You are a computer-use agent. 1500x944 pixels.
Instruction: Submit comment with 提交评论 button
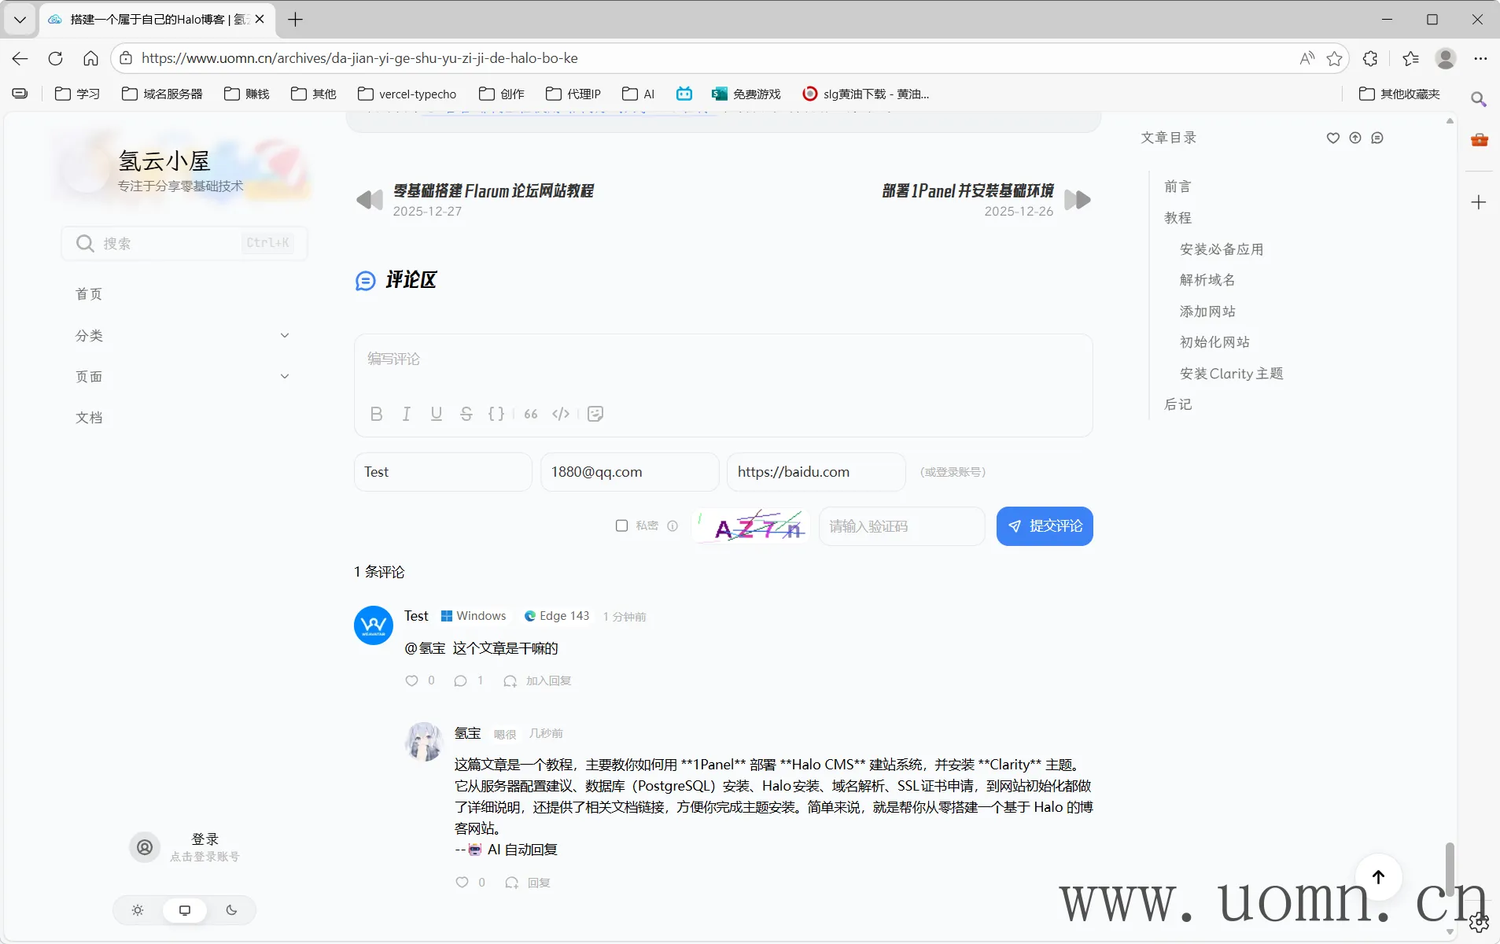[x=1044, y=526]
